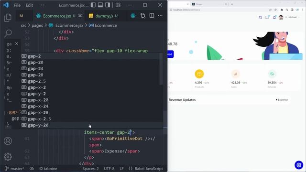This screenshot has height=172, width=306.
Task: Click the Refunds icon with 39,354
Action: tap(272, 74)
